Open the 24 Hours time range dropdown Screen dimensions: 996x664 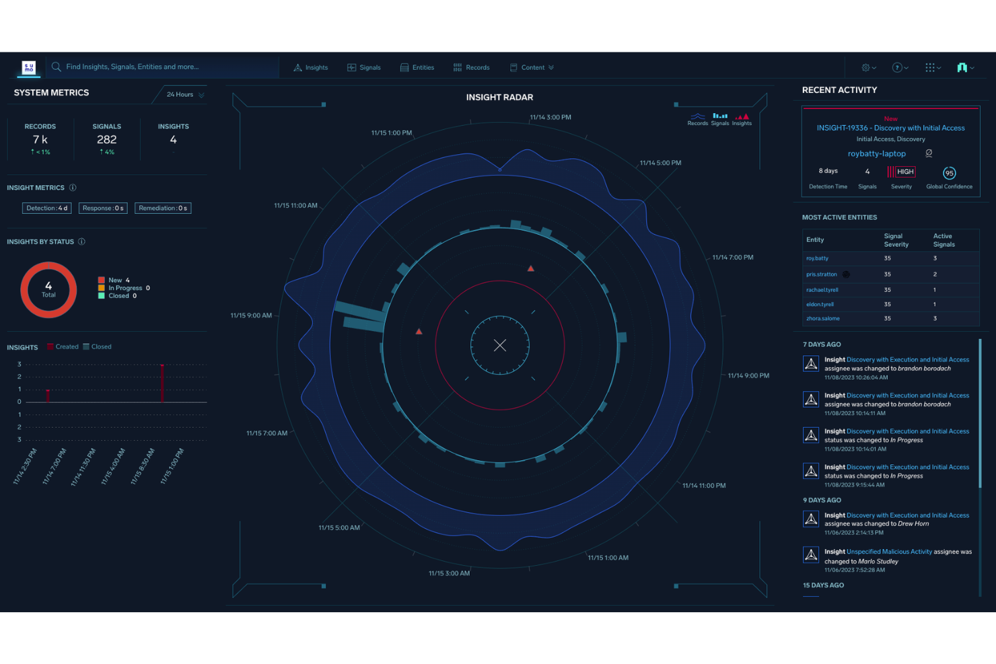click(x=180, y=94)
